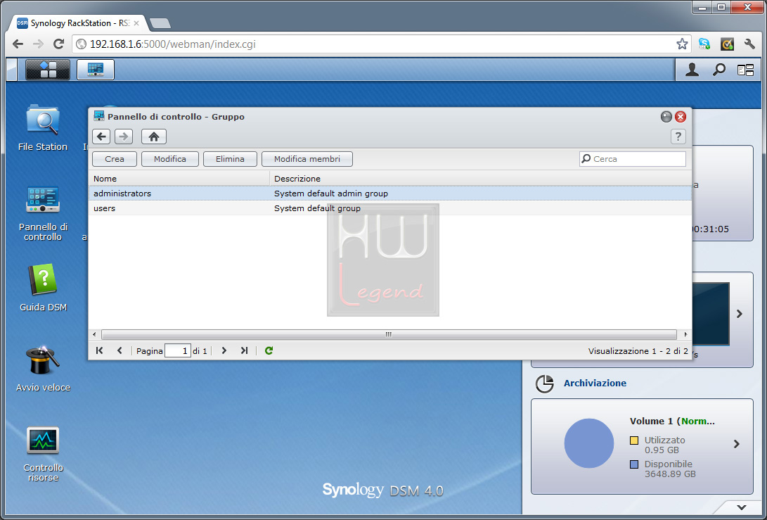Image resolution: width=767 pixels, height=520 pixels.
Task: Launch Avvio veloce wizard icon
Action: 43,368
